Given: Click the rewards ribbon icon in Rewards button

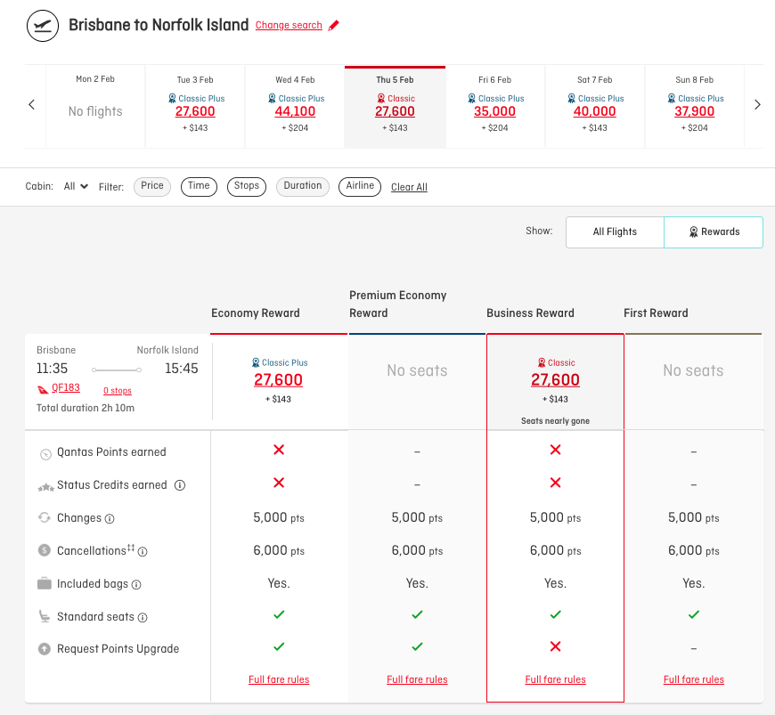Looking at the screenshot, I should [x=693, y=232].
